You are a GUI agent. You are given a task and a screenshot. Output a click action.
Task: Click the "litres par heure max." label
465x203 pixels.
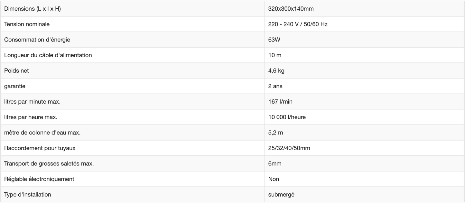pyautogui.click(x=31, y=117)
